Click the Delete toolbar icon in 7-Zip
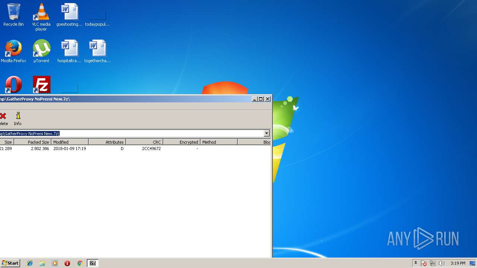The image size is (477, 268). (3, 119)
